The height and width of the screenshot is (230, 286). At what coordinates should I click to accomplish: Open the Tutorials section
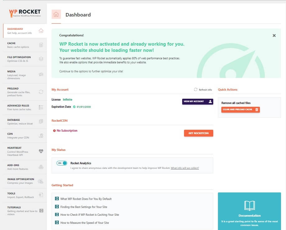point(25,211)
